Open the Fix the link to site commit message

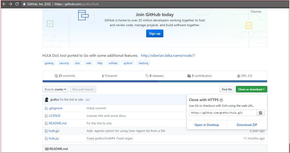pos(72,100)
